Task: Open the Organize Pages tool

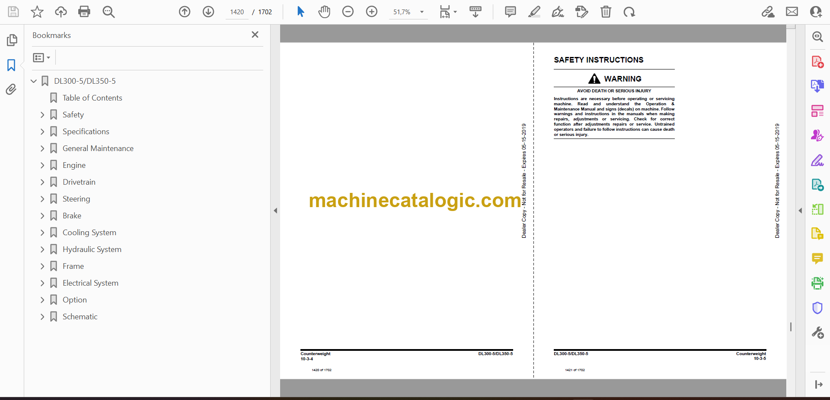Action: tap(817, 111)
